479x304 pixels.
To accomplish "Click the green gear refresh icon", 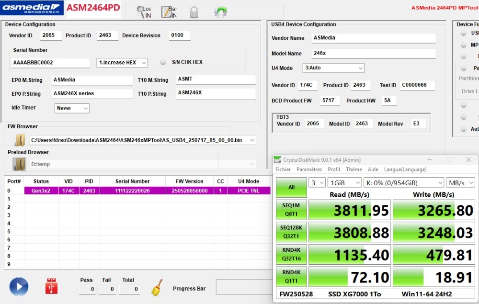I will tap(220, 12).
